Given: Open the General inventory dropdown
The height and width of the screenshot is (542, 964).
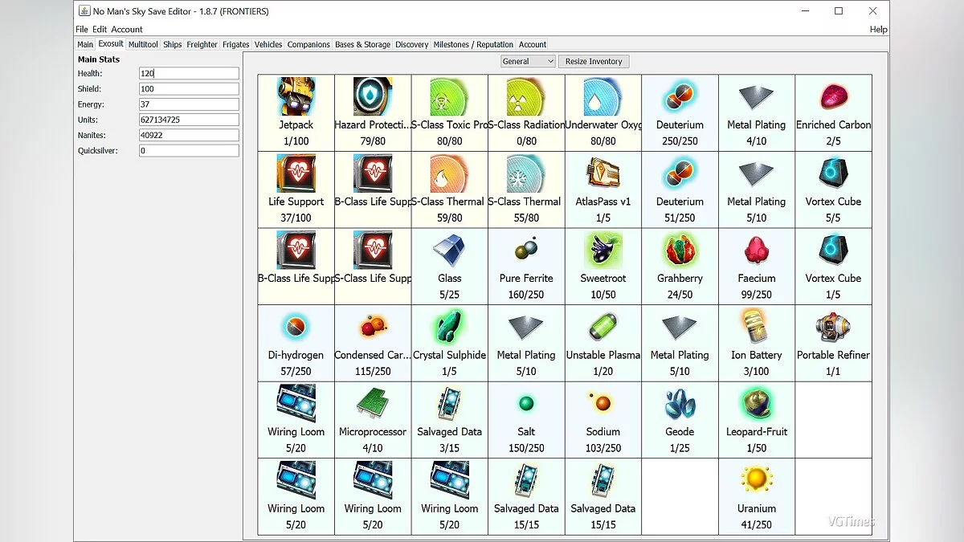Looking at the screenshot, I should click(x=528, y=61).
